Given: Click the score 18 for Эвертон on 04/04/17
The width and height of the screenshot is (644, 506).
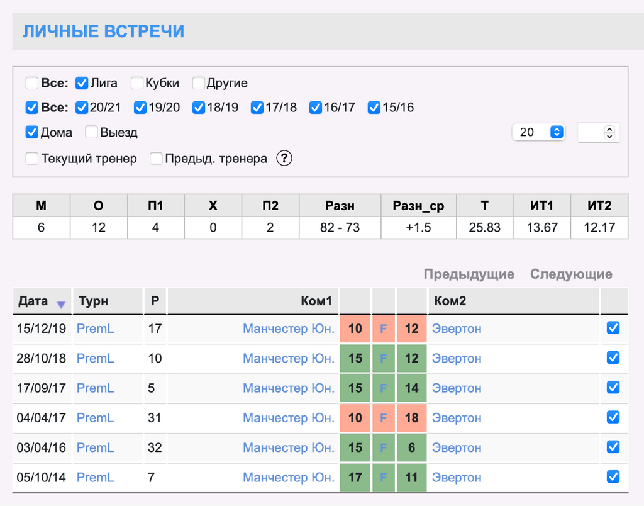Looking at the screenshot, I should (x=411, y=418).
